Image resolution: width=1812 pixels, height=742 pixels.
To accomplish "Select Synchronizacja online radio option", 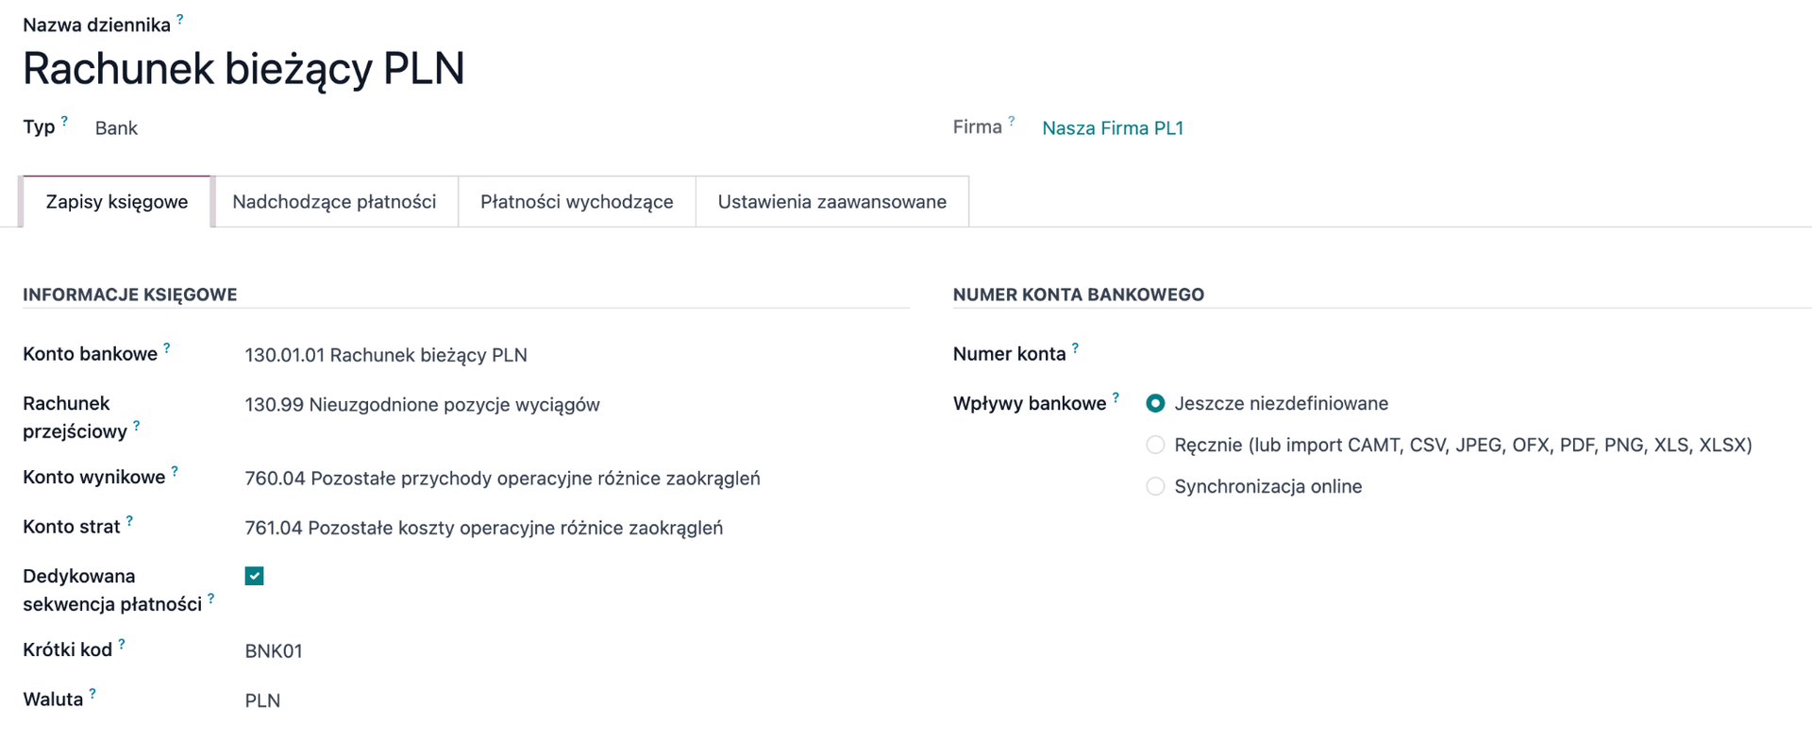I will [1155, 486].
